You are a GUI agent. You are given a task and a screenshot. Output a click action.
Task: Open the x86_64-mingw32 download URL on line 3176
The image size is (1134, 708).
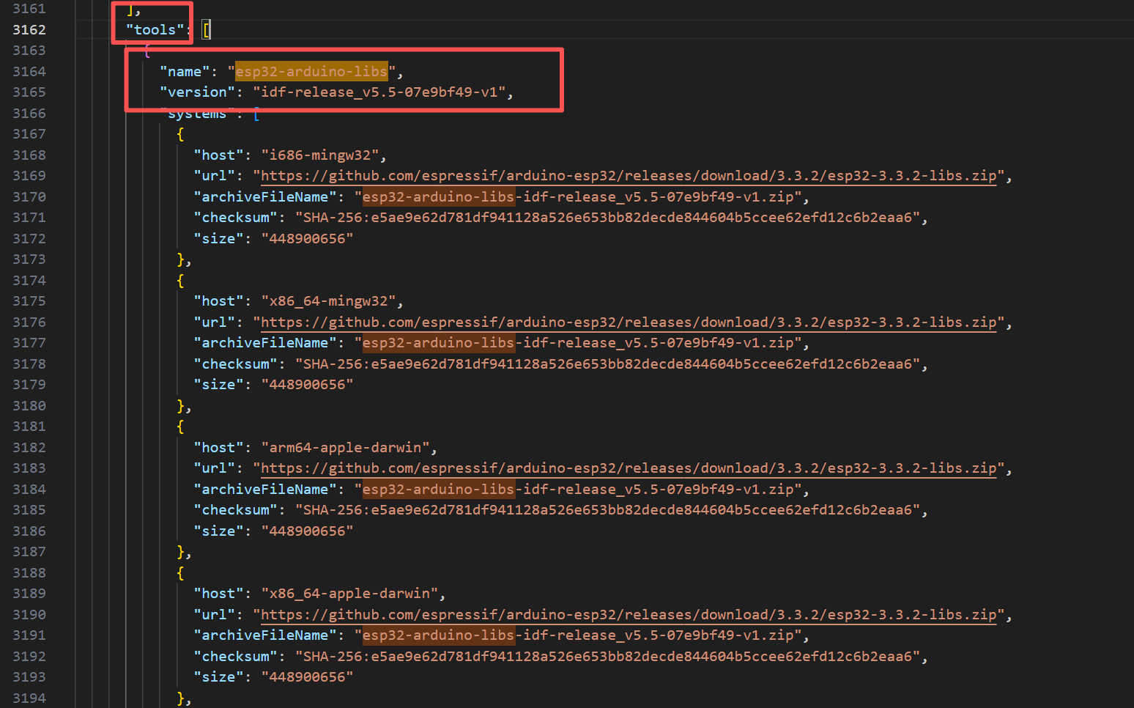(629, 322)
